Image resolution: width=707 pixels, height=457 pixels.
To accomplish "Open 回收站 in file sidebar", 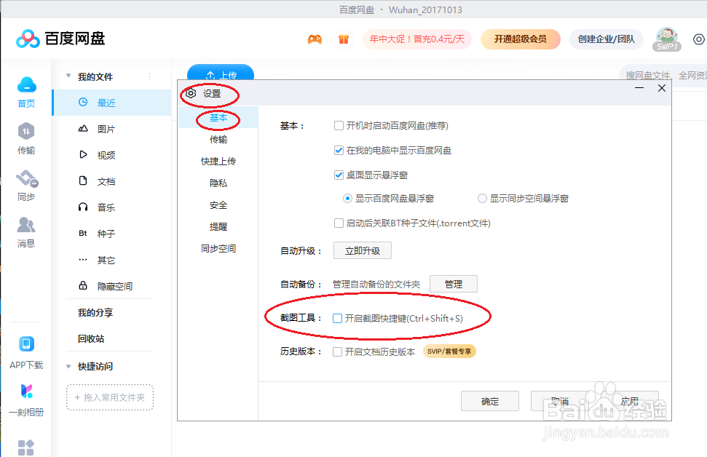I will click(91, 338).
